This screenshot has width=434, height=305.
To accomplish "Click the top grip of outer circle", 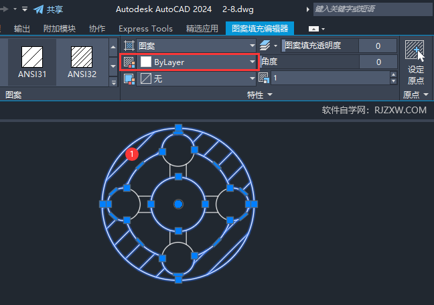I will pos(178,128).
